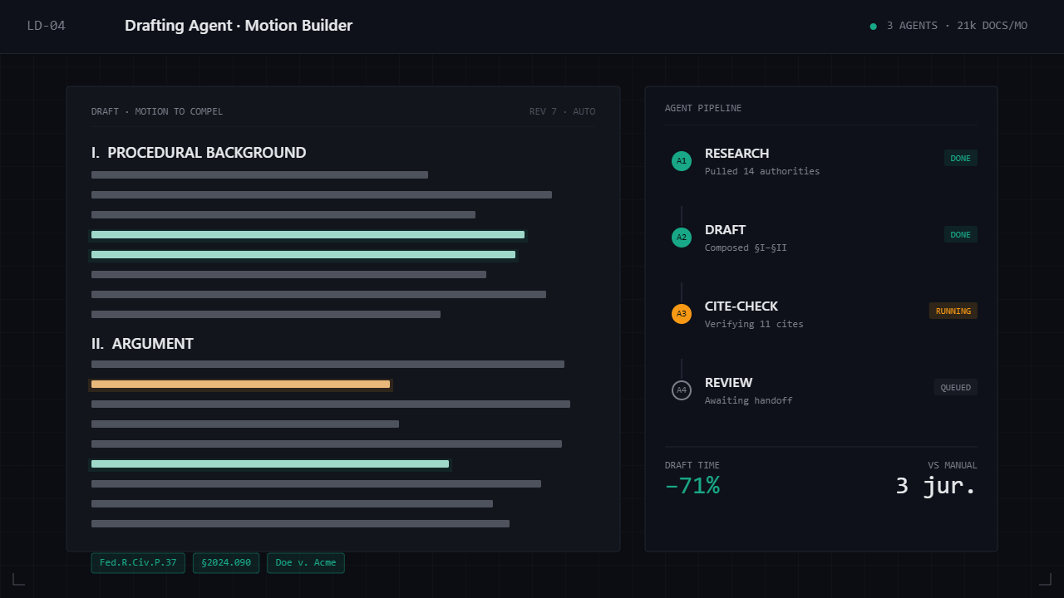The height and width of the screenshot is (598, 1064).
Task: Click the −71% draft time metric
Action: point(692,486)
